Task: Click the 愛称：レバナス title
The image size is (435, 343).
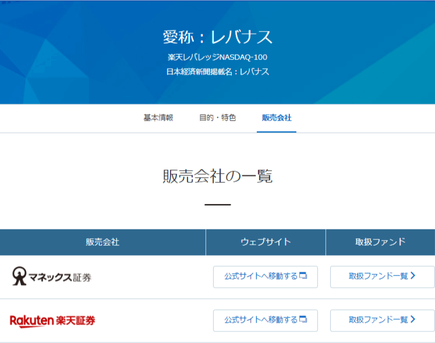Action: tap(218, 37)
